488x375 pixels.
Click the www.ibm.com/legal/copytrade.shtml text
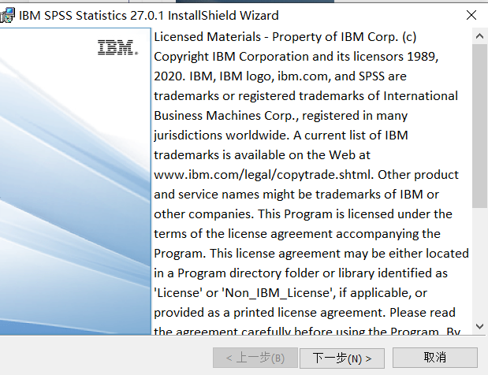point(263,175)
